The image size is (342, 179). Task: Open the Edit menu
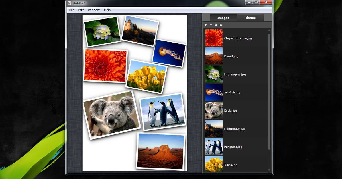(x=81, y=10)
